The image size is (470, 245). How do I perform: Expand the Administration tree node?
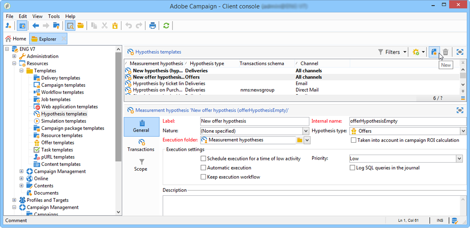(x=14, y=56)
